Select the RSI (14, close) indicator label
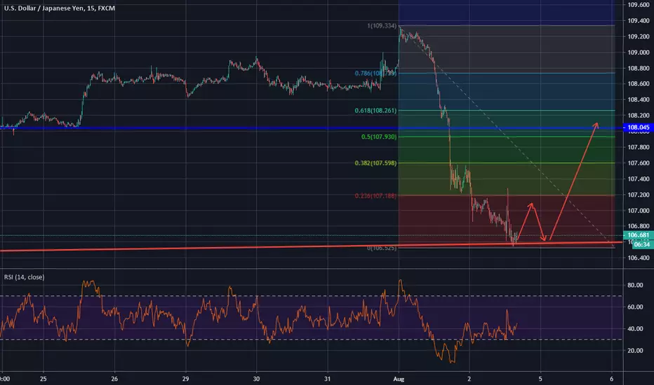 tap(24, 276)
